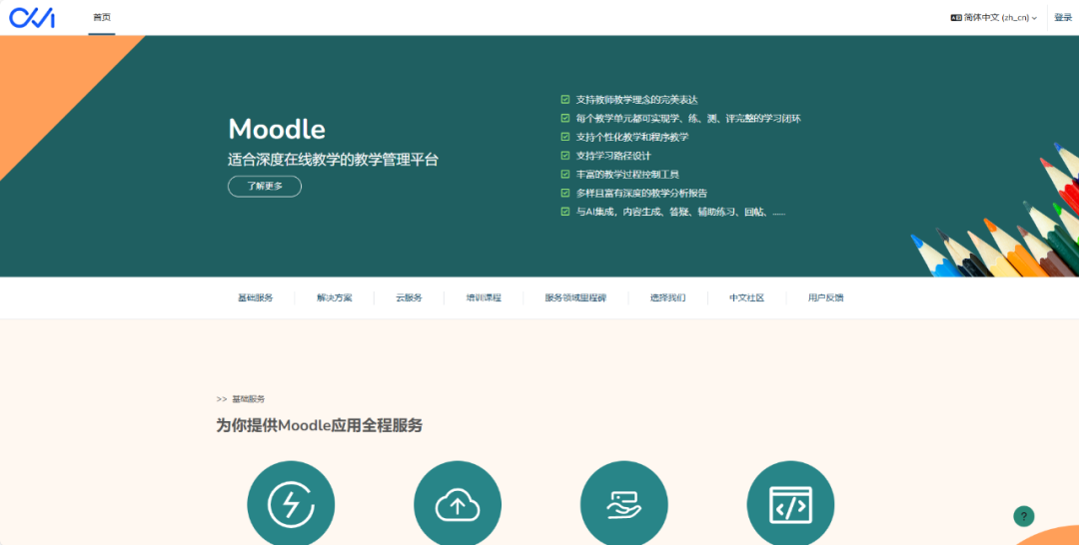This screenshot has height=545, width=1079.
Task: Jump to 云服务 section
Action: 409,297
